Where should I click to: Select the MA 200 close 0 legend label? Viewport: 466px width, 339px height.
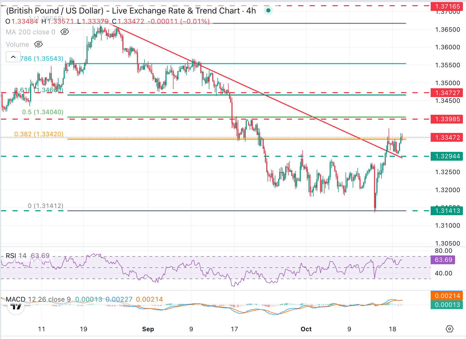[x=31, y=32]
